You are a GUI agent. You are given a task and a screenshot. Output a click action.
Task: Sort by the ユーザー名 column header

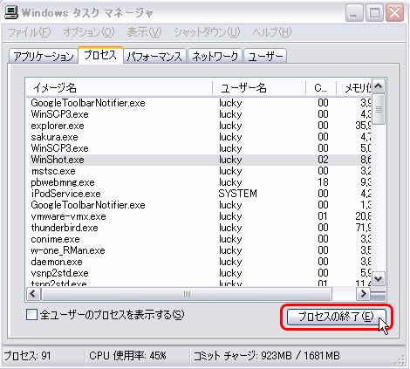point(259,87)
